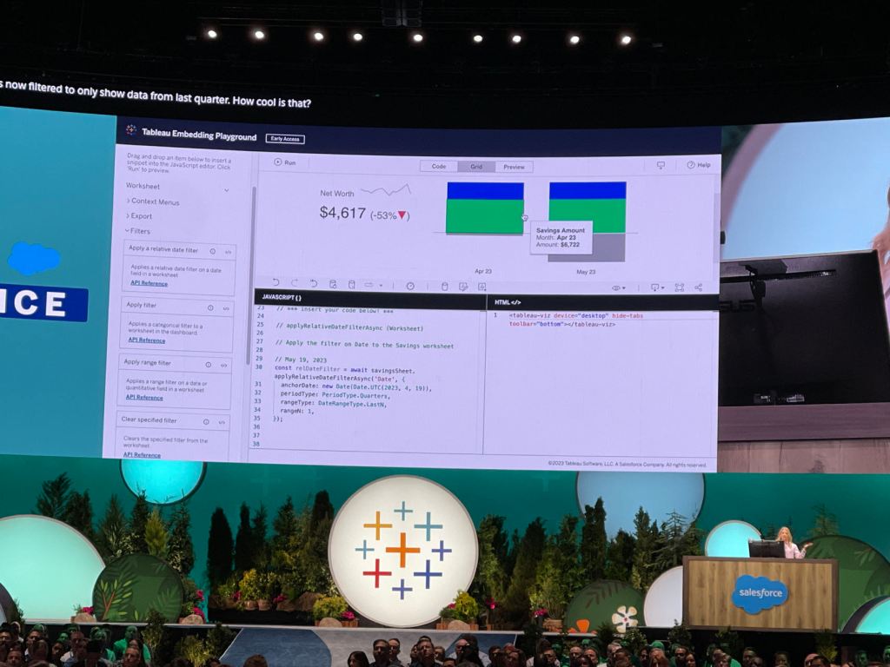
Task: Select the Grid view tab
Action: point(476,167)
